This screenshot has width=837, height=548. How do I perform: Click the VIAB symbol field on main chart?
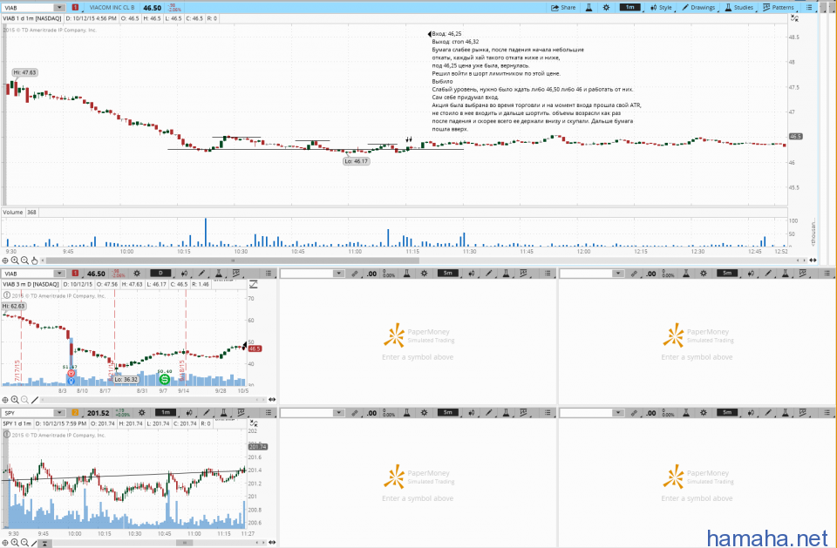point(28,8)
